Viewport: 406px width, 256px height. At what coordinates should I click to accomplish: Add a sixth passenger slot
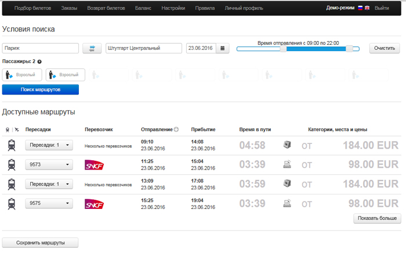pyautogui.click(x=238, y=75)
